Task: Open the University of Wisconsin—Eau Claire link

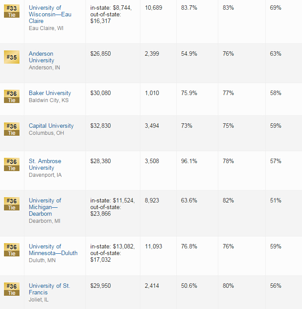Action: click(x=50, y=15)
